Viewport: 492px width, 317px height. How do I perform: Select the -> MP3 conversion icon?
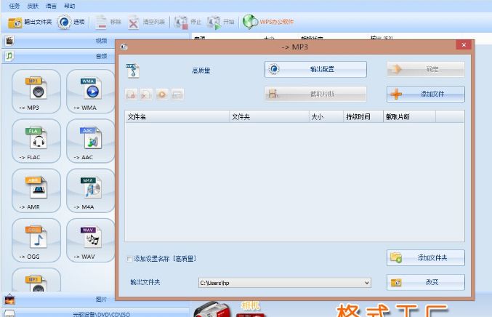pos(36,92)
